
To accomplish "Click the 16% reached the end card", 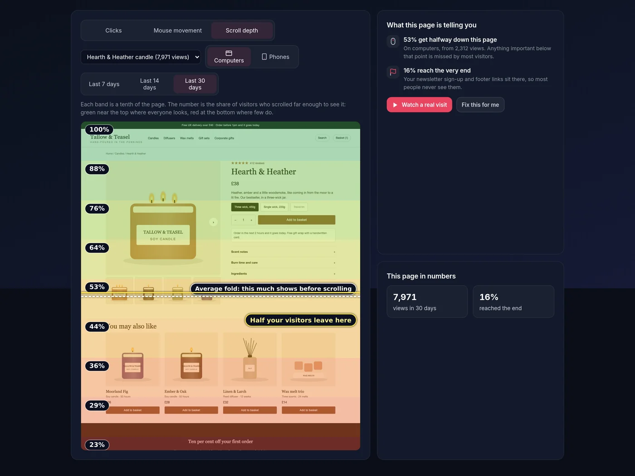I will [513, 301].
